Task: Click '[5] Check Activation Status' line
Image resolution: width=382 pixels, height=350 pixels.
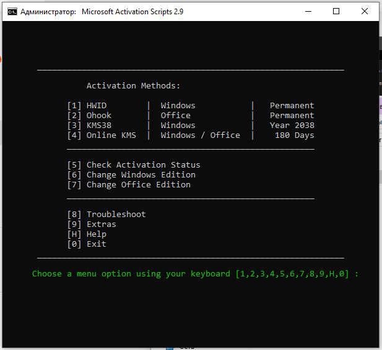Action: 134,165
